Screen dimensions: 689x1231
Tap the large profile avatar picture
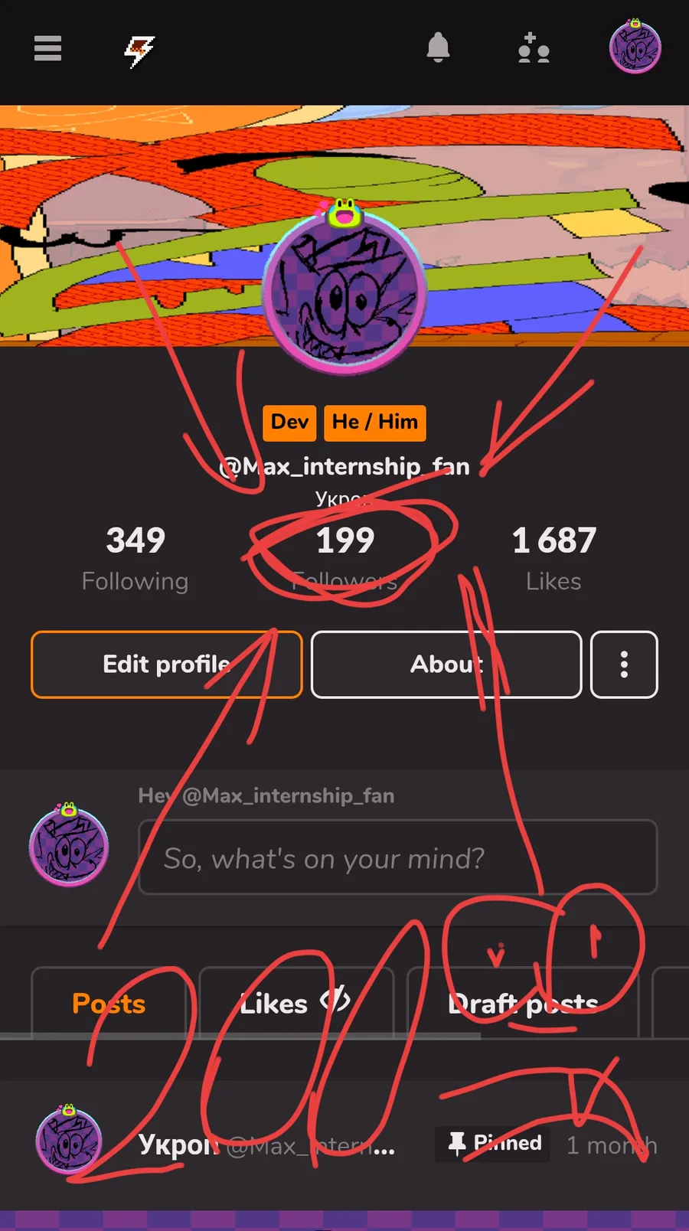point(344,291)
